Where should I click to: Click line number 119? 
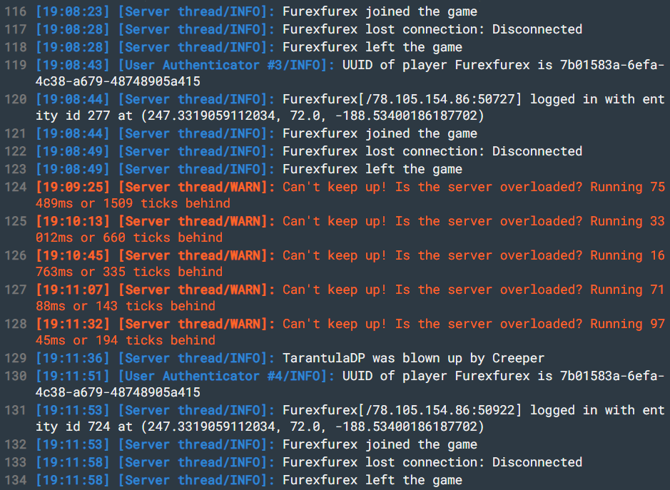tap(16, 65)
